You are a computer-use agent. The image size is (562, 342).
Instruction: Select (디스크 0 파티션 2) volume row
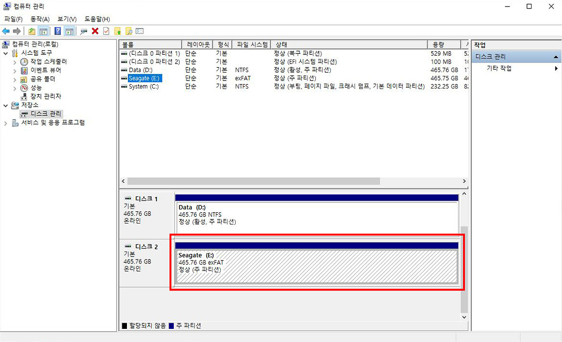[x=294, y=62]
